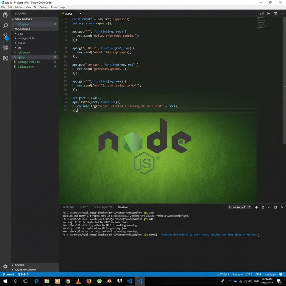The width and height of the screenshot is (286, 286).
Task: Launch Firefox from taskbar
Action: pos(89,281)
